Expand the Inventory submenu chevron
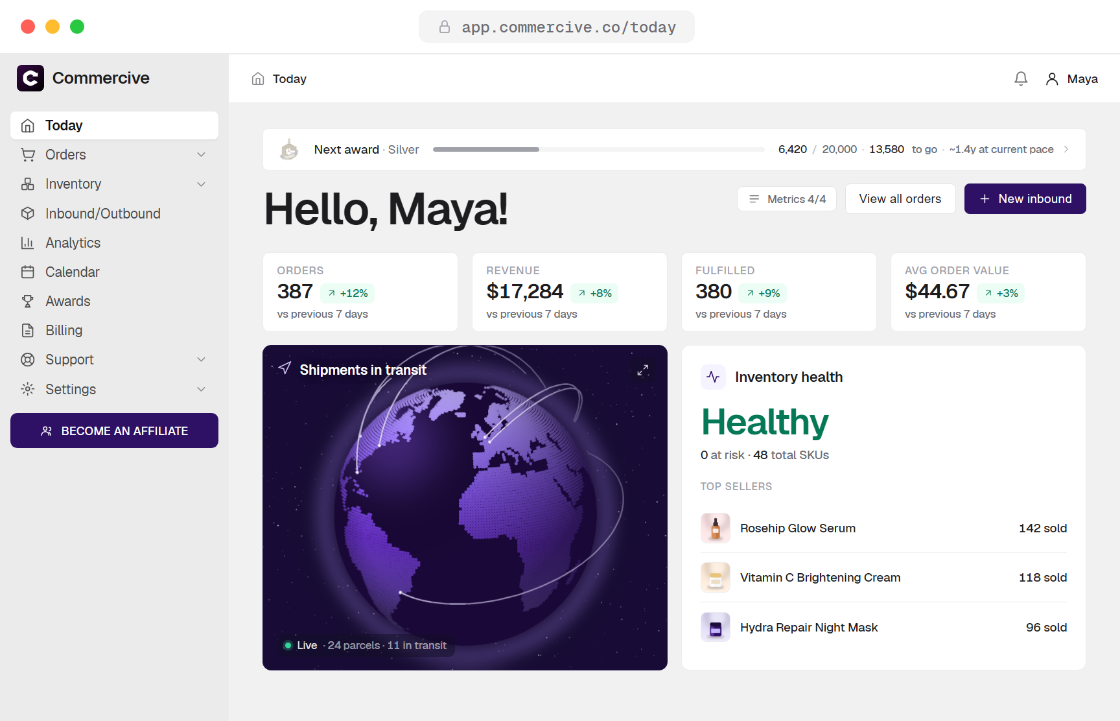 (x=202, y=184)
